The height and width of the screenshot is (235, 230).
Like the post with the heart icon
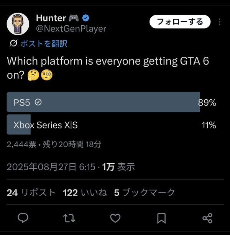(115, 218)
